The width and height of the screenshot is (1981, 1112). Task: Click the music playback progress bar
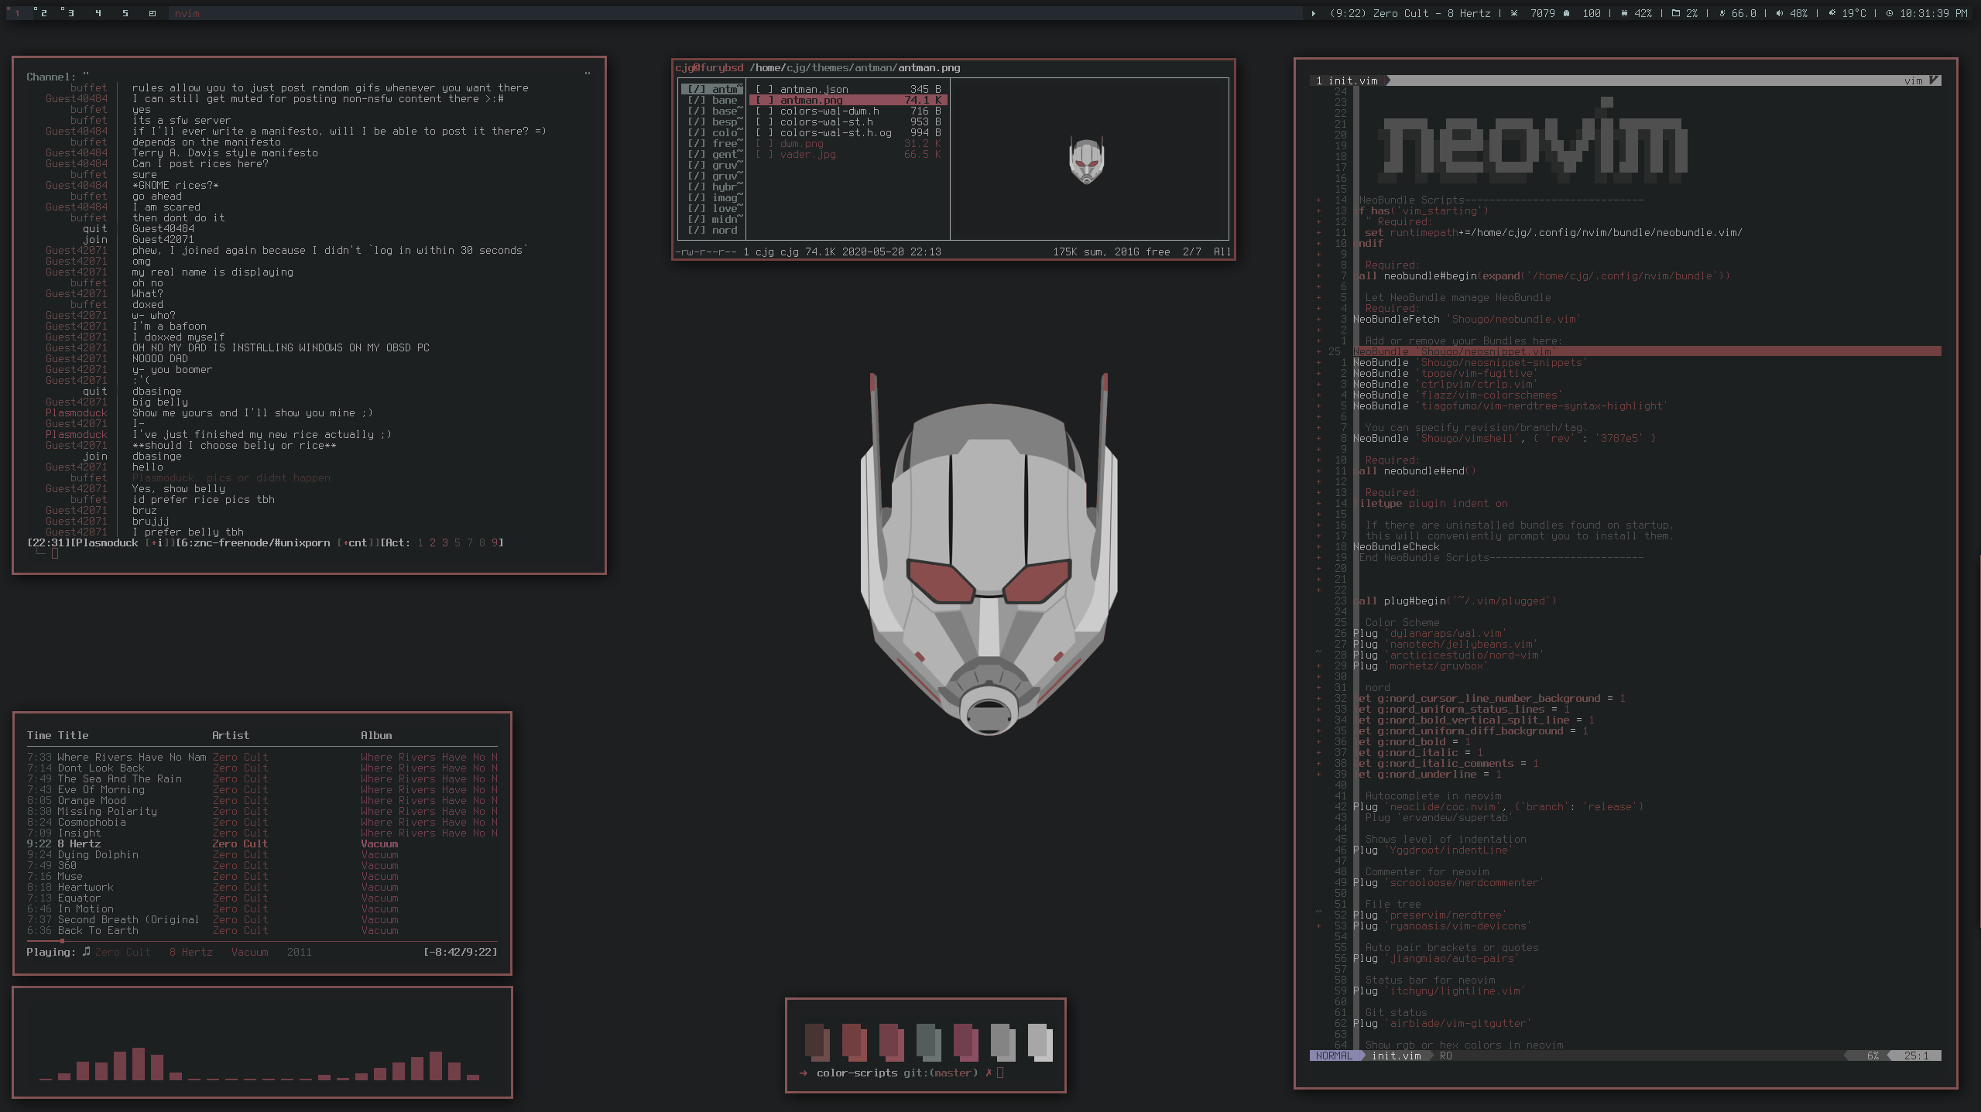(x=262, y=941)
